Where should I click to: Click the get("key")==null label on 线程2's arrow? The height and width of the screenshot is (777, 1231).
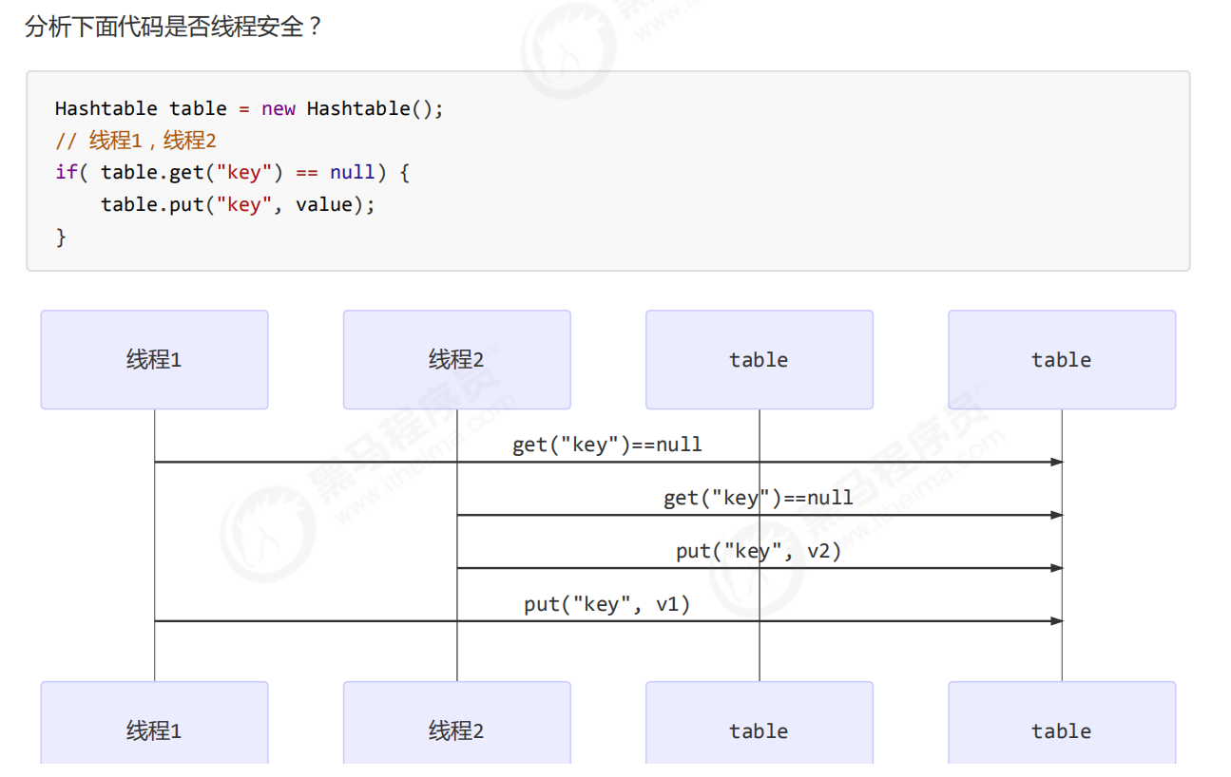[x=759, y=498]
